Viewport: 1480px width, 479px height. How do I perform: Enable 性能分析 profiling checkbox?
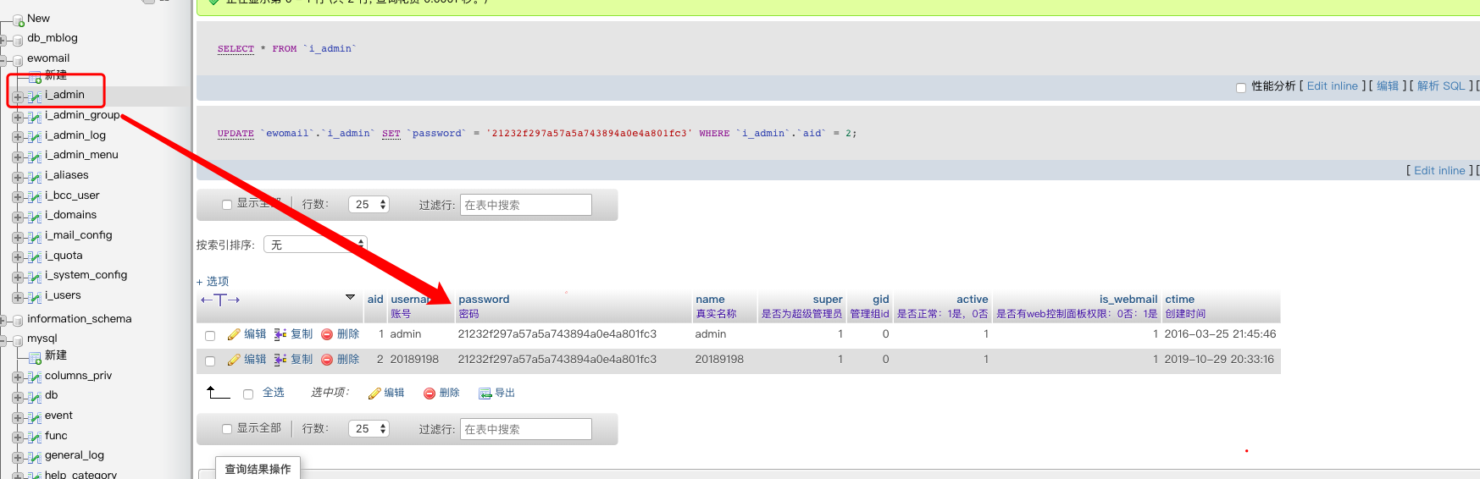click(1241, 87)
